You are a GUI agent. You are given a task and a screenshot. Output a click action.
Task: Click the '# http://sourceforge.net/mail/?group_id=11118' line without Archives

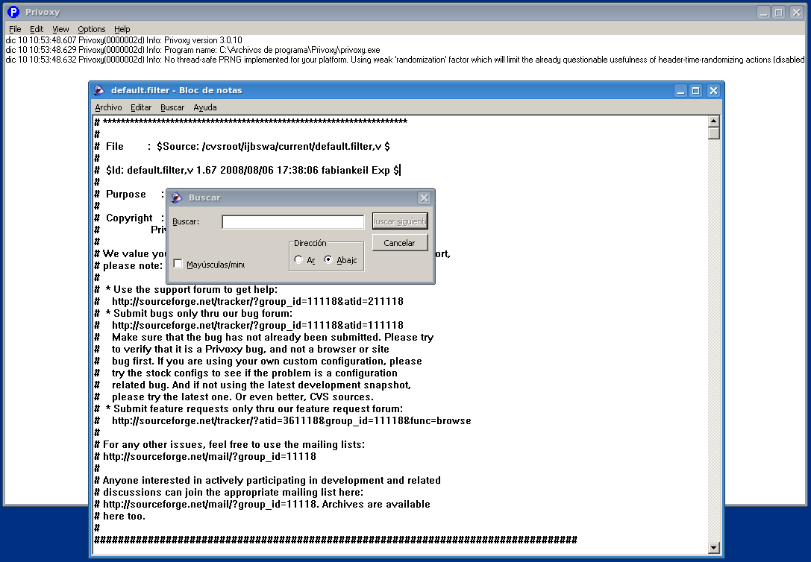pyautogui.click(x=205, y=457)
